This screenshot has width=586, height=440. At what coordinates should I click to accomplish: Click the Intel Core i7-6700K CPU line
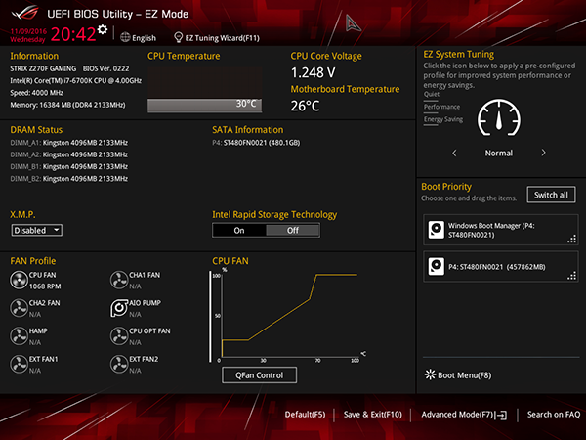click(76, 81)
